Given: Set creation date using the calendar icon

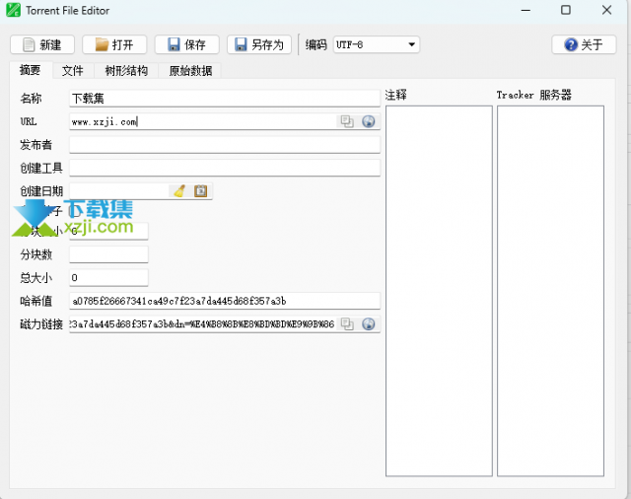Looking at the screenshot, I should pyautogui.click(x=201, y=191).
